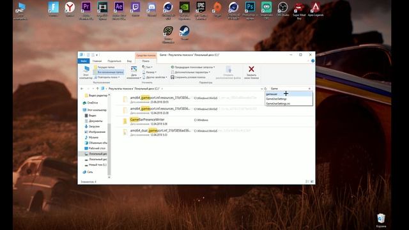The image size is (409, 230).
Task: Choose the GameUserSettings.ini suggestion
Action: (289, 103)
